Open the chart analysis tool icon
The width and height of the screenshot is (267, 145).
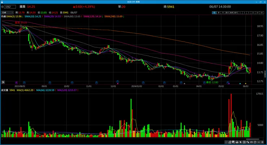[230, 142]
